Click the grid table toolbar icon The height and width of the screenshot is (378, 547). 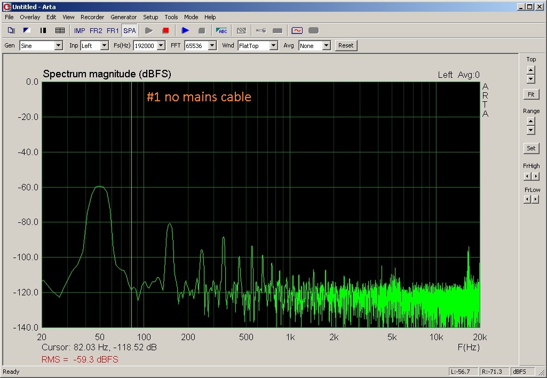pos(60,31)
